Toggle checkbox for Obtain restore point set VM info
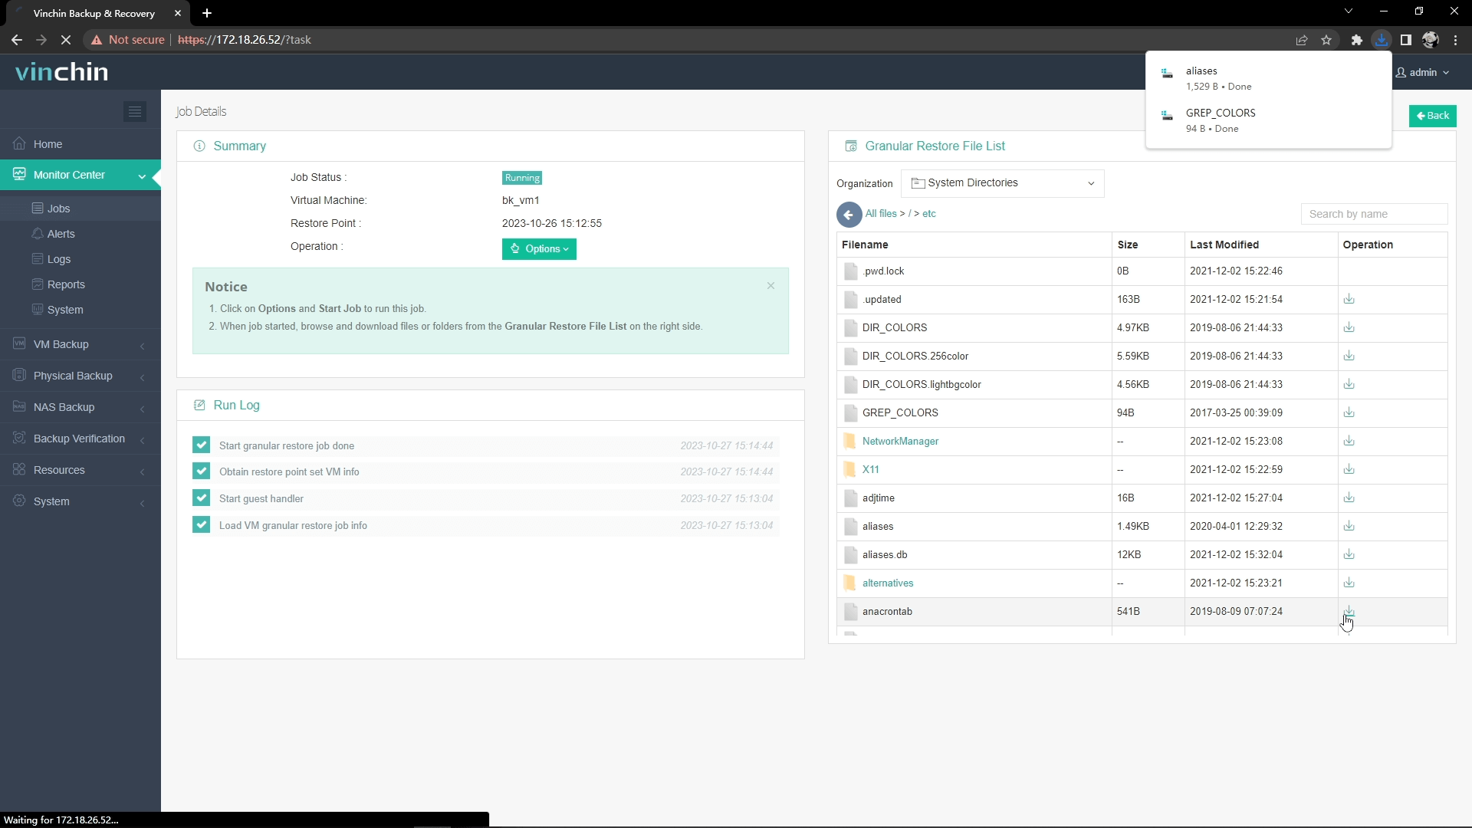The height and width of the screenshot is (828, 1472). click(x=202, y=472)
